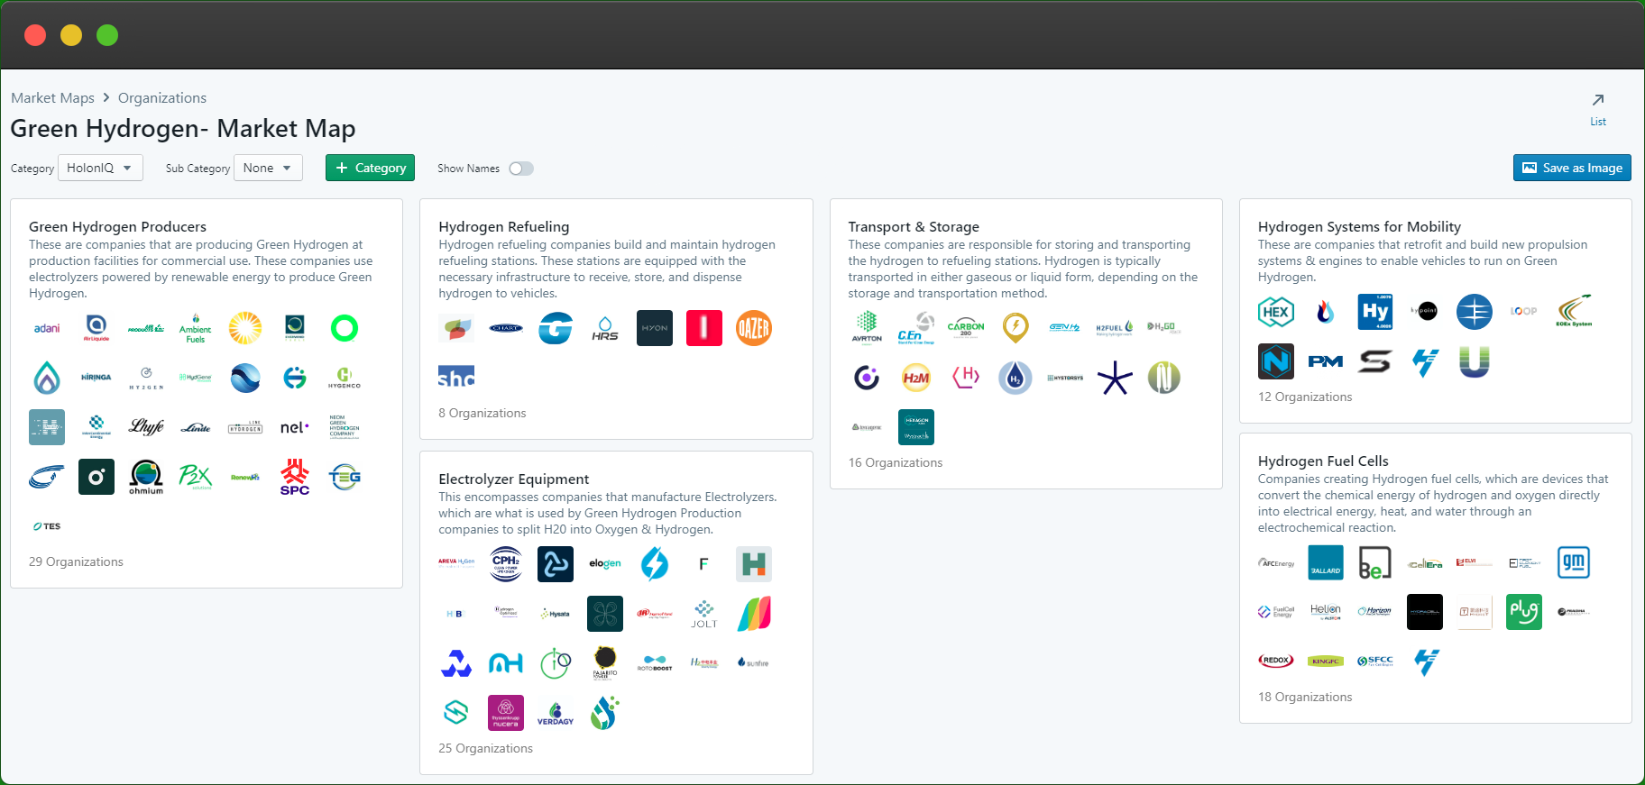Click the PM logo in Hydrogen Systems for Mobility
This screenshot has height=785, width=1645.
1326,361
